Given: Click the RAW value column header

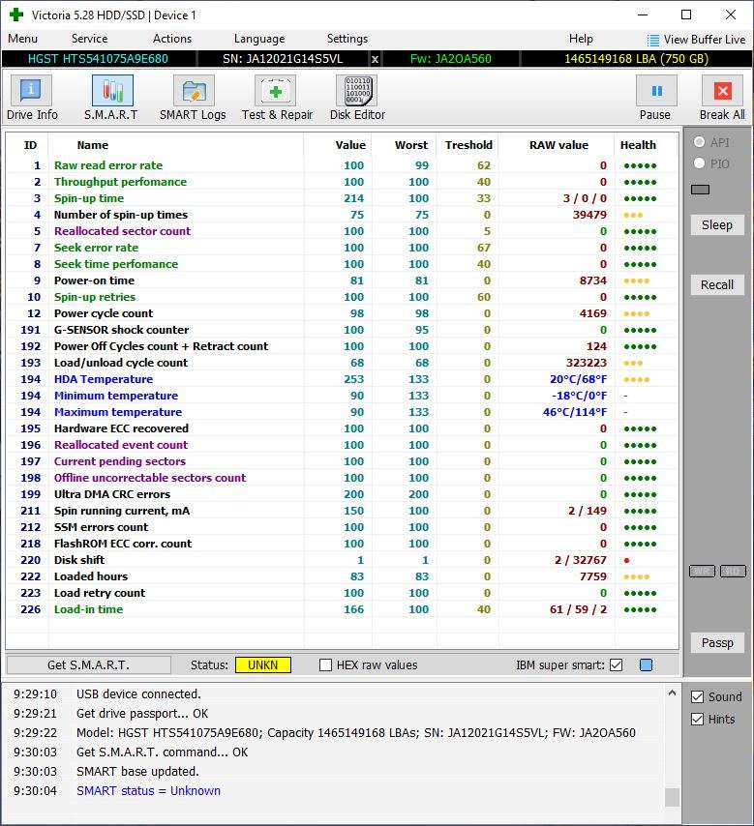Looking at the screenshot, I should tap(558, 145).
